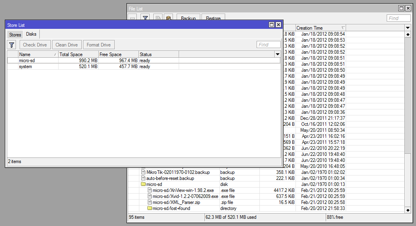The width and height of the screenshot is (416, 226).
Task: Select the micro-sd disk row
Action: [143, 61]
